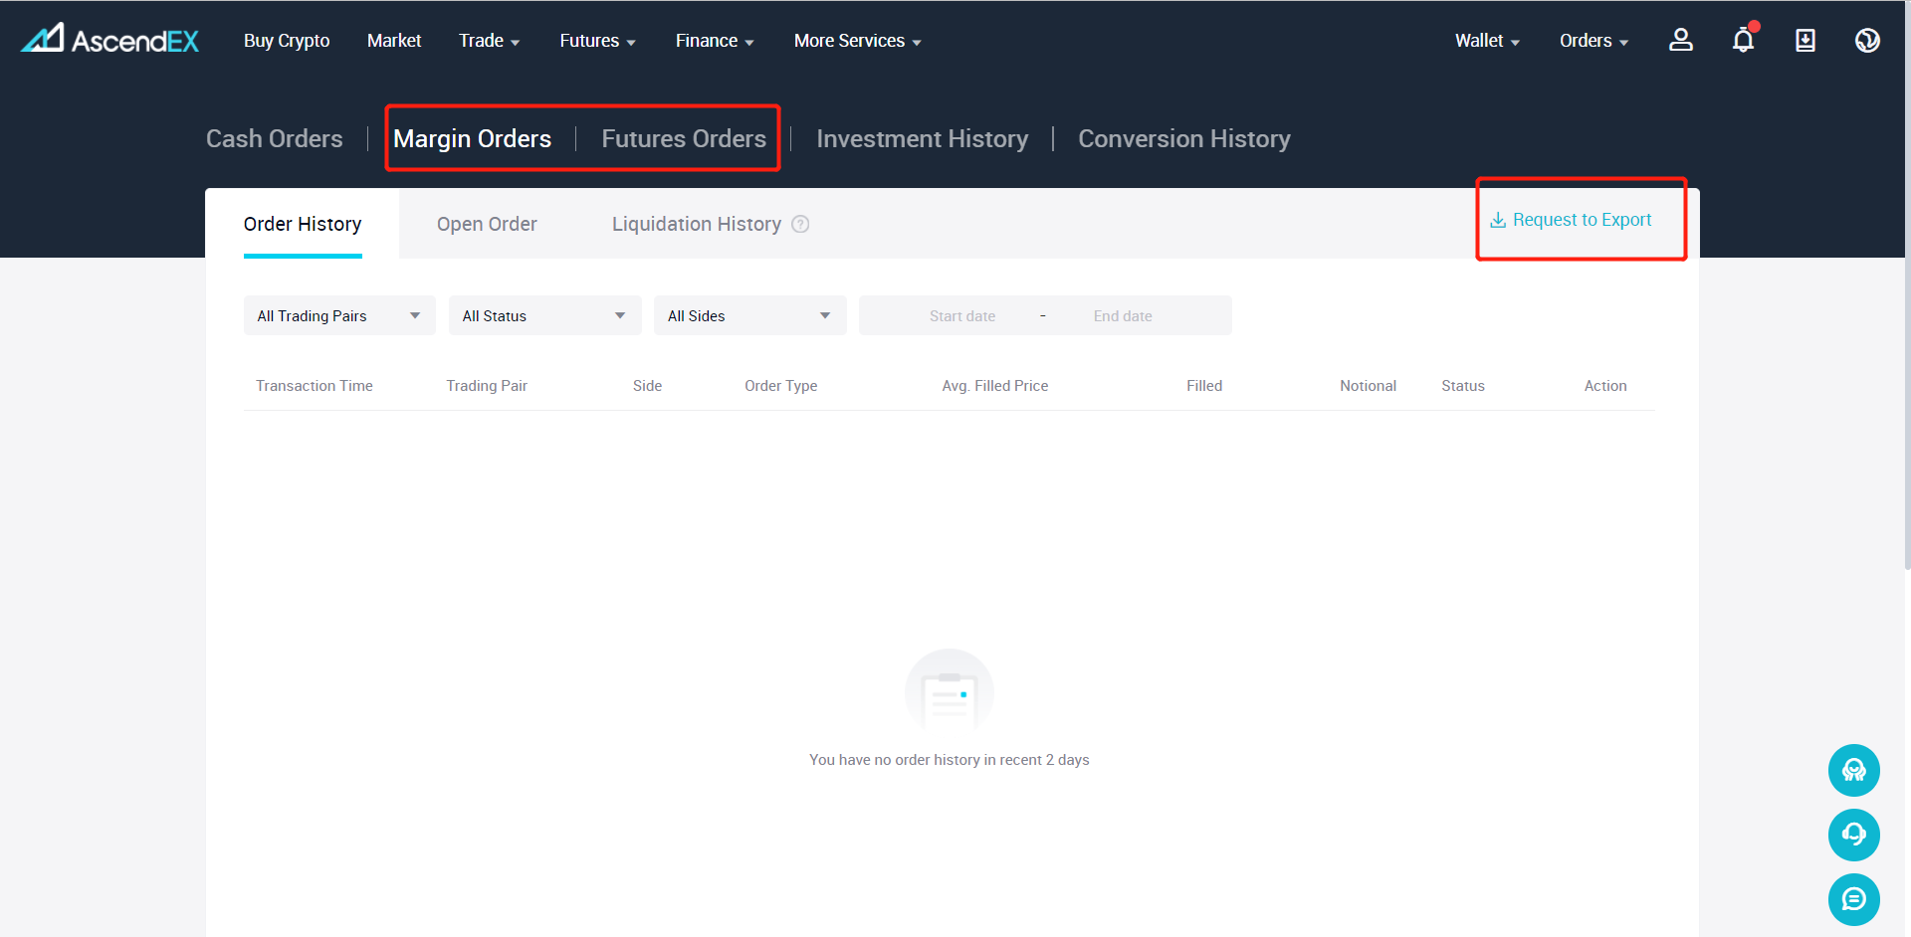The height and width of the screenshot is (937, 1911).
Task: Select the Margin Orders tab
Action: (x=472, y=138)
